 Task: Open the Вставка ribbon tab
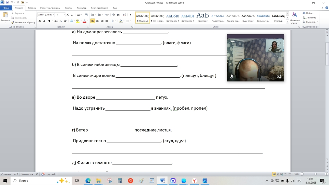click(32, 8)
